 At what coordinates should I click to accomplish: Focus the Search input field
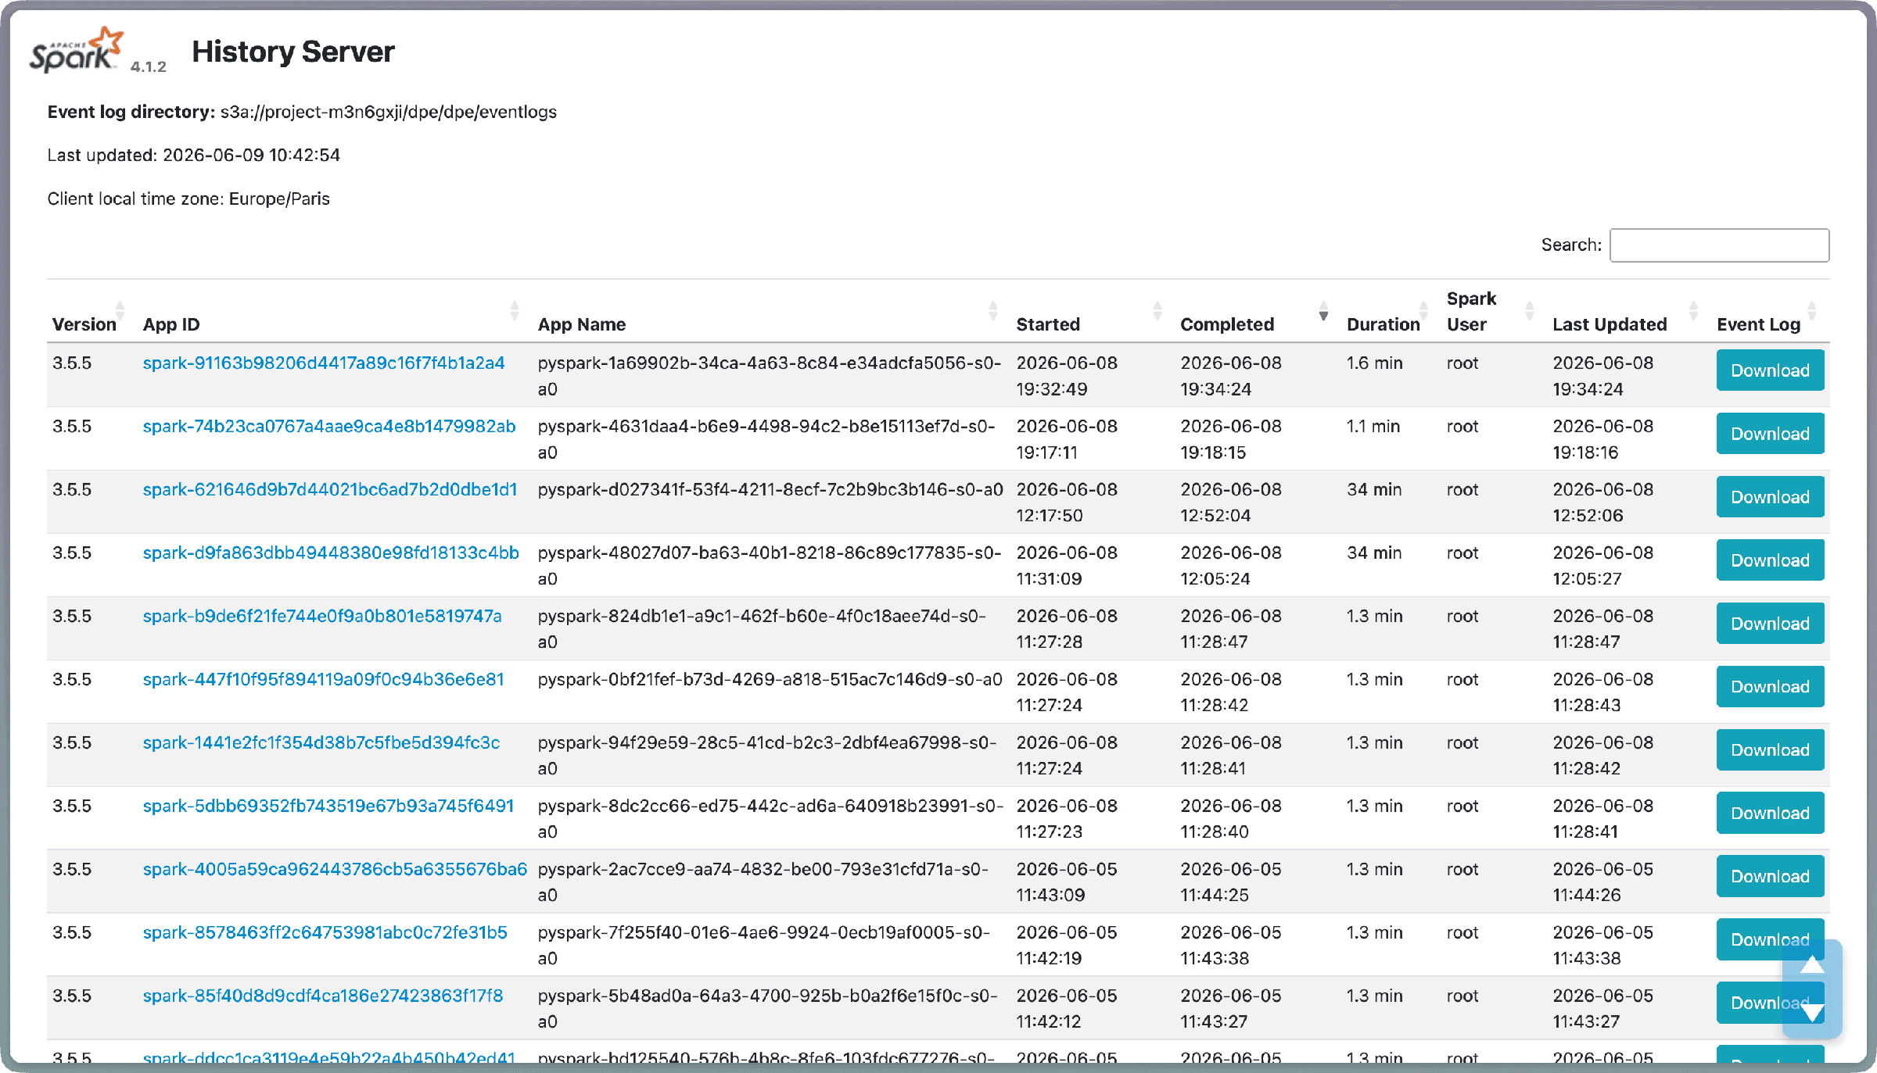(1719, 245)
